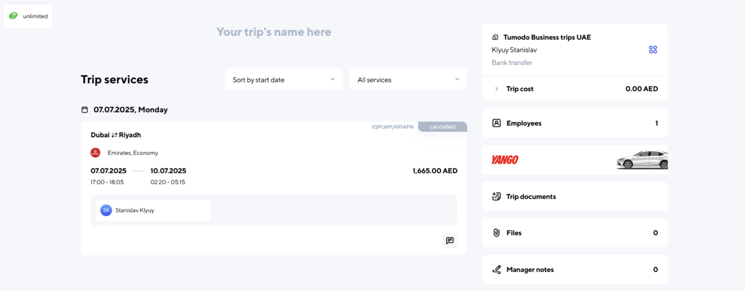Open the Sort by start date dropdown

point(283,80)
